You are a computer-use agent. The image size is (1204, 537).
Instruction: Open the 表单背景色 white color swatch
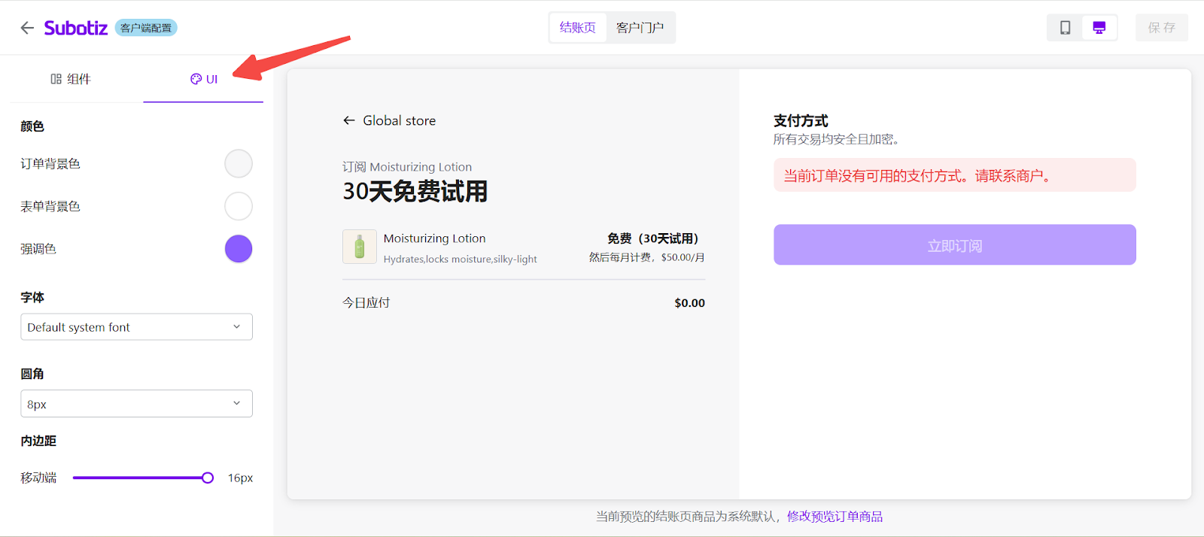click(238, 206)
